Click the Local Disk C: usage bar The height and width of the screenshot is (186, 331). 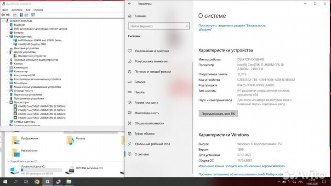point(41,170)
